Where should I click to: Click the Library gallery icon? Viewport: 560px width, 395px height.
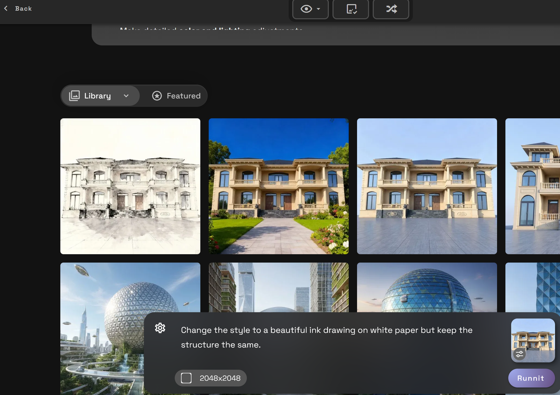[74, 95]
